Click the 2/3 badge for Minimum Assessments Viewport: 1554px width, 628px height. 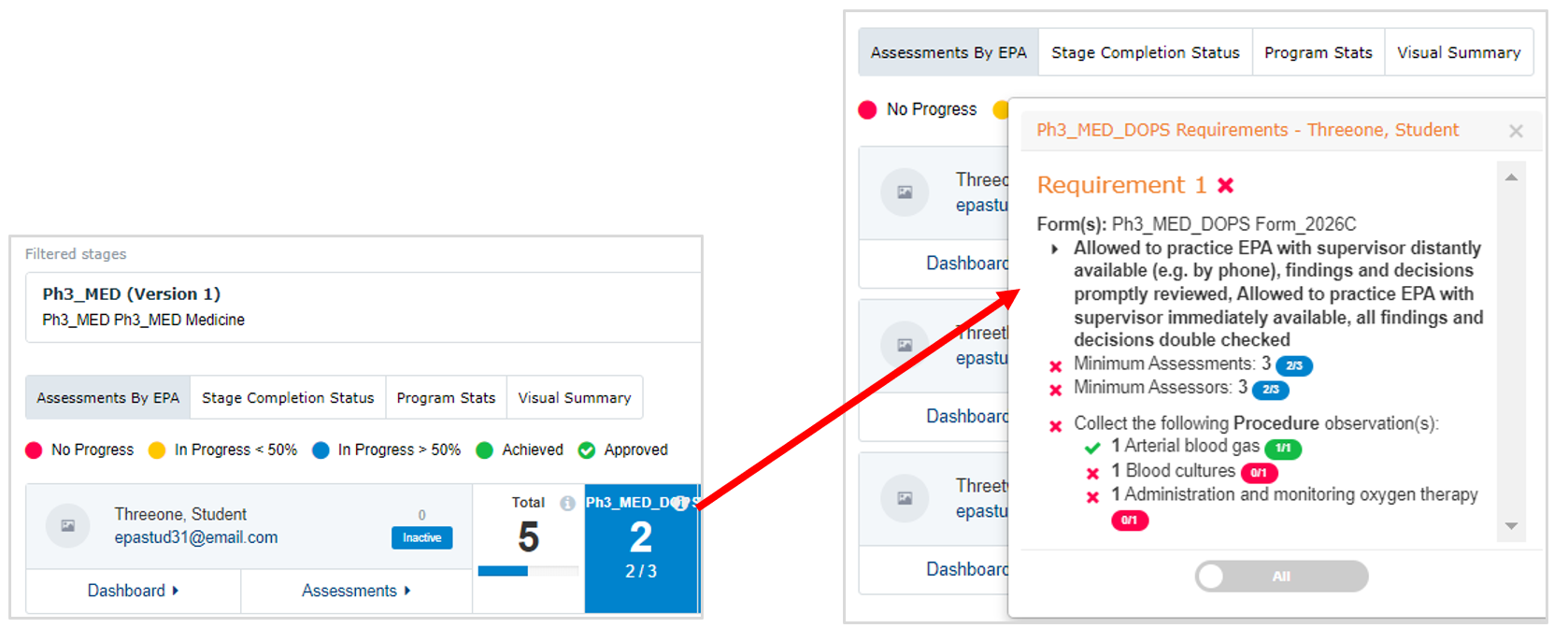click(x=1294, y=365)
